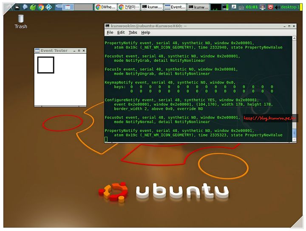Screen dimensions: 306x231
Task: Click the black square in Event Tester
Action: coord(45,65)
